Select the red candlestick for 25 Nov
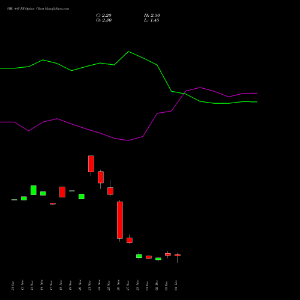 (110, 191)
